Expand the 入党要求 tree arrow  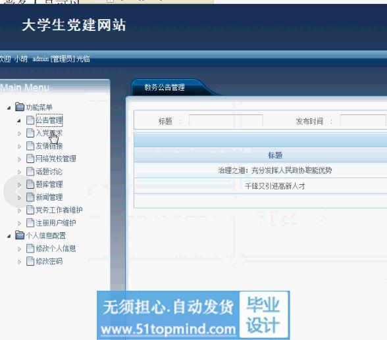[19, 134]
